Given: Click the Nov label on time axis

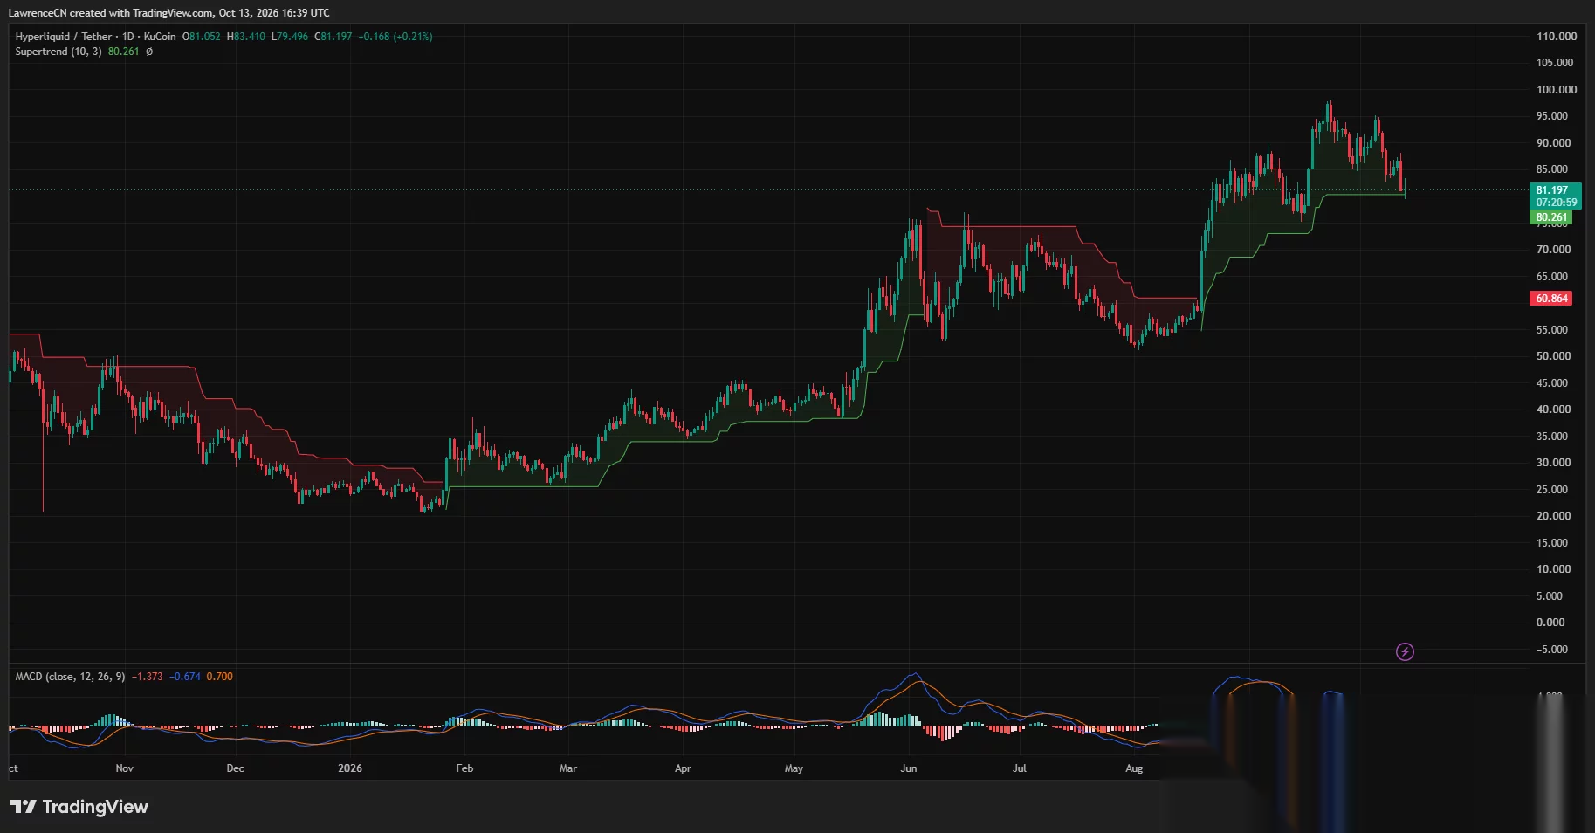Looking at the screenshot, I should coord(125,768).
